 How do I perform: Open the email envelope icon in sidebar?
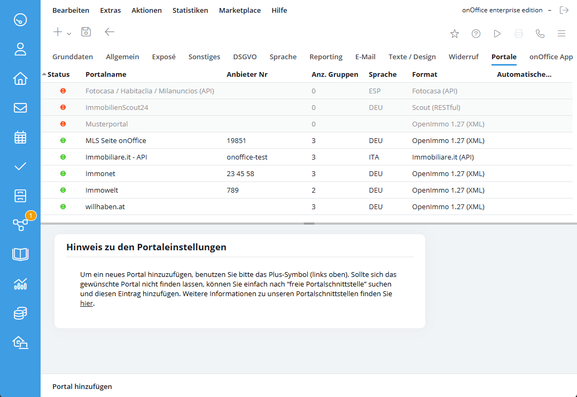click(x=20, y=108)
